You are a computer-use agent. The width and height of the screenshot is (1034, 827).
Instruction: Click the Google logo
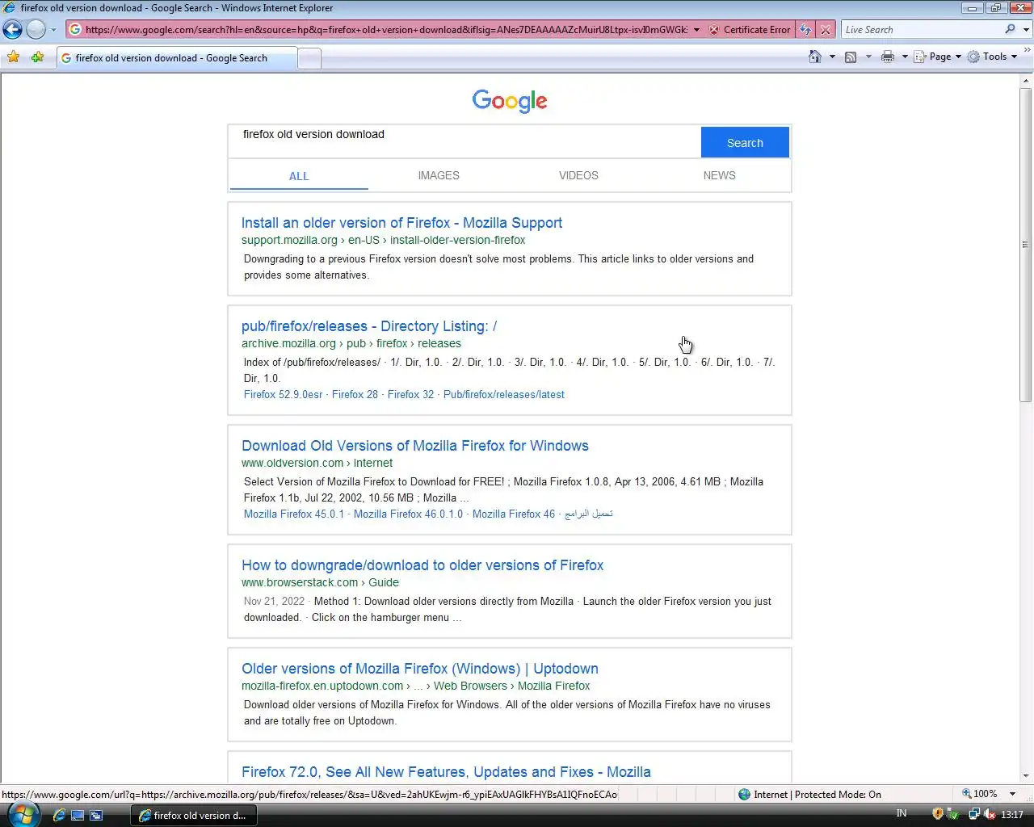[510, 101]
